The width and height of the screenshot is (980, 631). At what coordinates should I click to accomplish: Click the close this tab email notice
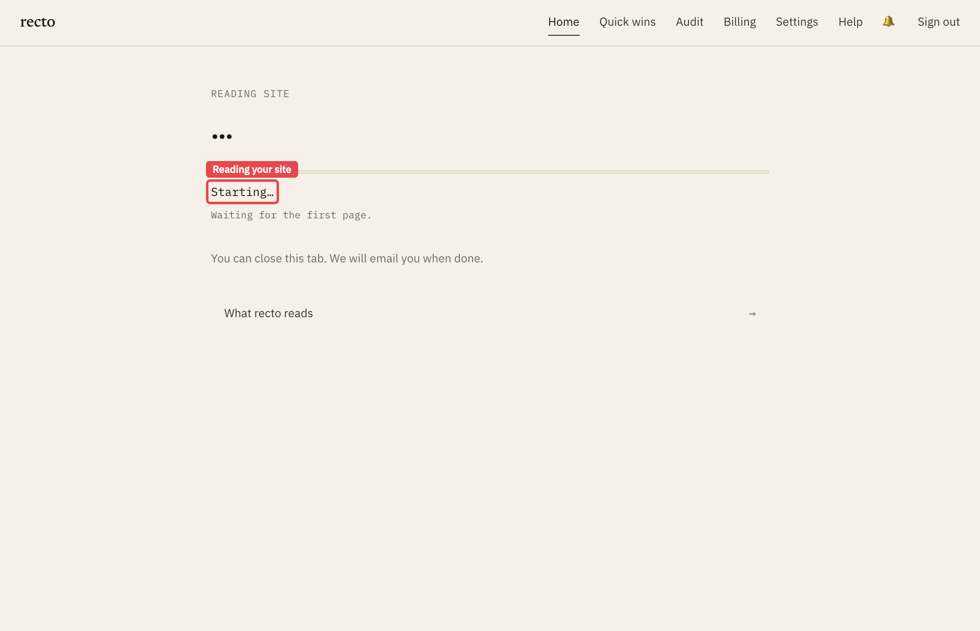point(347,259)
